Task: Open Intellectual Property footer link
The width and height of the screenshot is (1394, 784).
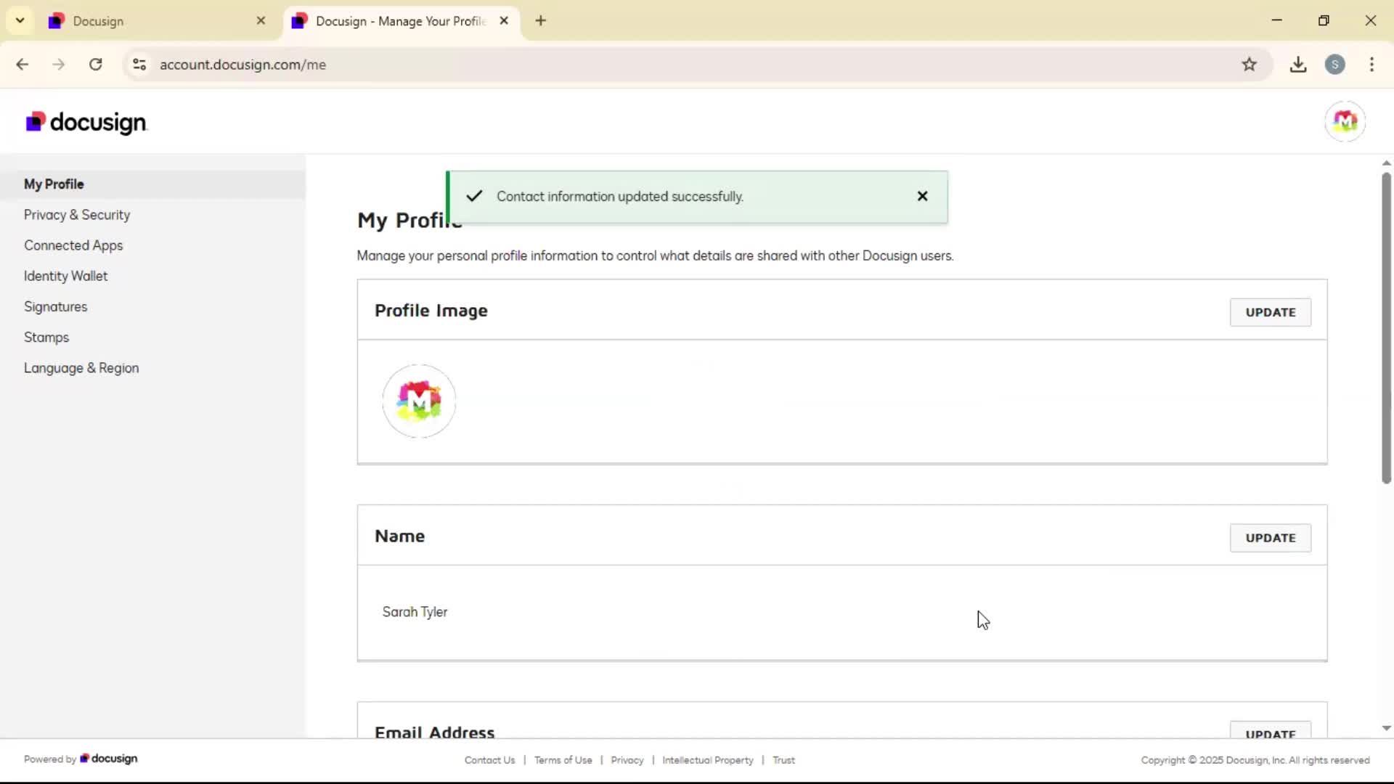Action: coord(707,760)
